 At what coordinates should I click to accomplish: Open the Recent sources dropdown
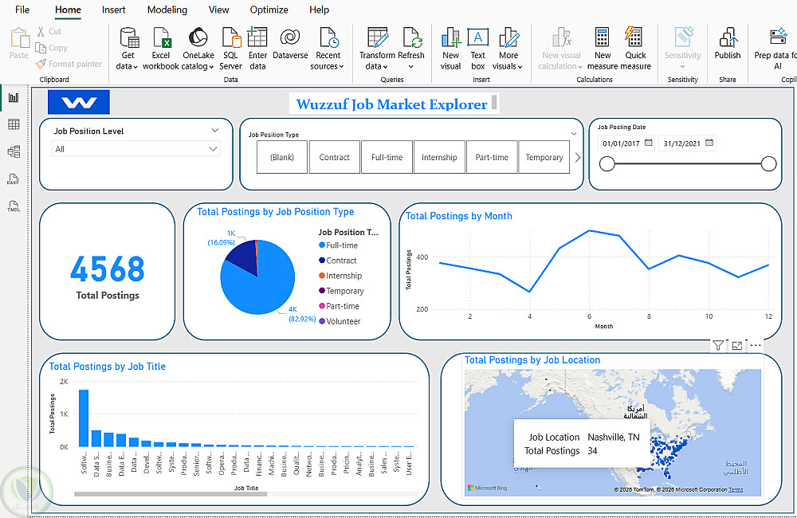pyautogui.click(x=328, y=49)
